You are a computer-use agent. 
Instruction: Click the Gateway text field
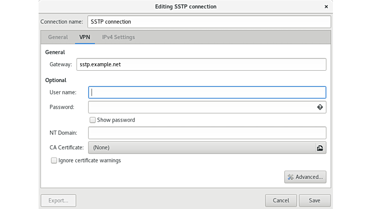click(201, 65)
